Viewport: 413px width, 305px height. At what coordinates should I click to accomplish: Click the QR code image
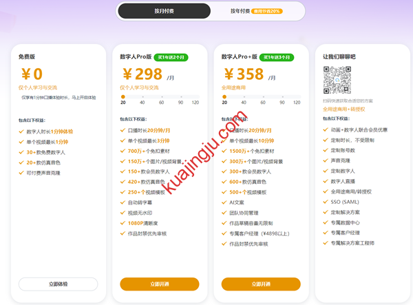[x=337, y=80]
